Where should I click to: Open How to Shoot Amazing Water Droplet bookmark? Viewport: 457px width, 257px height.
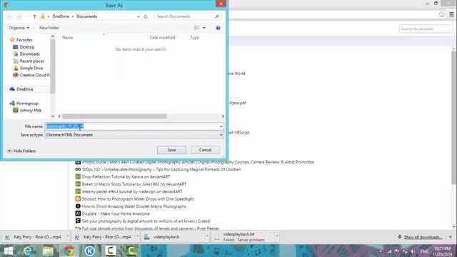click(x=134, y=206)
